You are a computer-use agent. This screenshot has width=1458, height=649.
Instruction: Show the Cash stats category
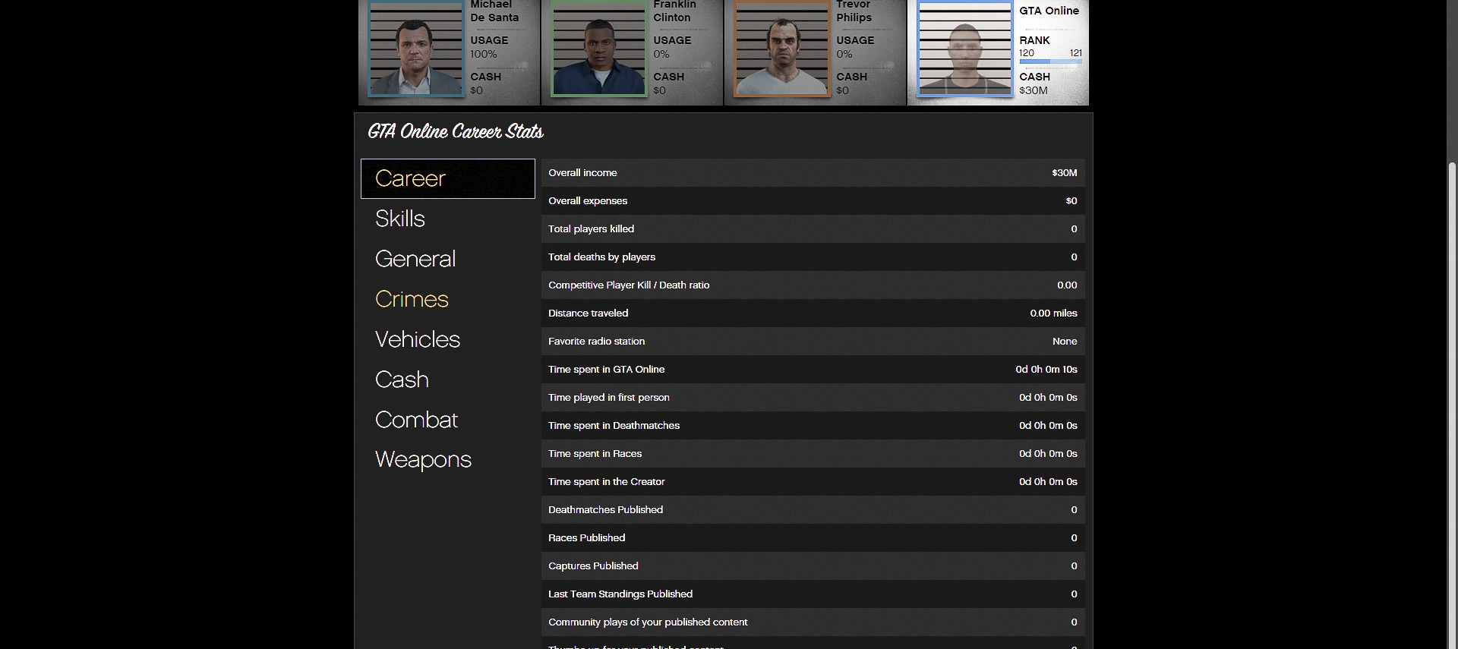coord(402,380)
